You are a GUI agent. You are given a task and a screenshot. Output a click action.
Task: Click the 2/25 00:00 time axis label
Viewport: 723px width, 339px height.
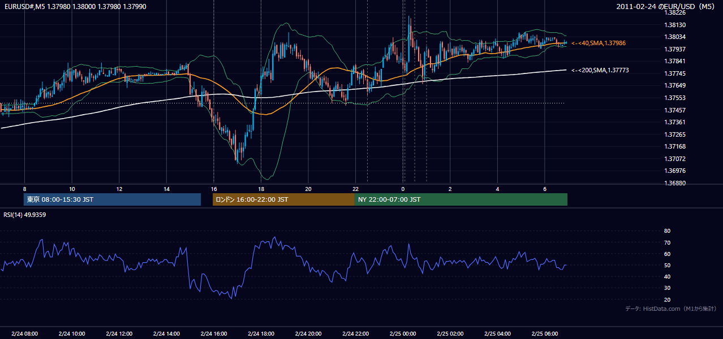coord(403,333)
